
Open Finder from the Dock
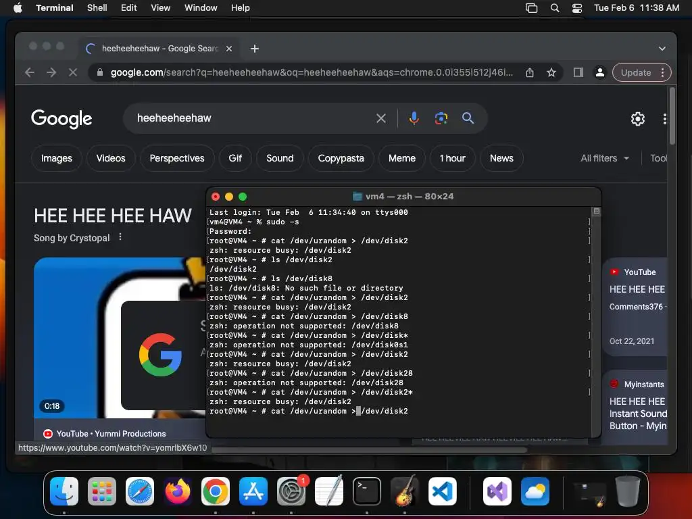(64, 491)
